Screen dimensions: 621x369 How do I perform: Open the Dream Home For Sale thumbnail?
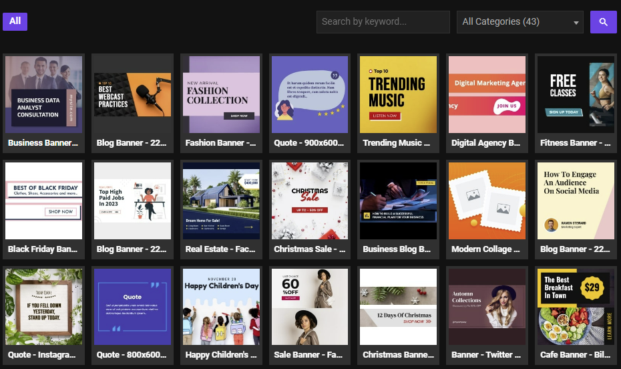pyautogui.click(x=221, y=201)
